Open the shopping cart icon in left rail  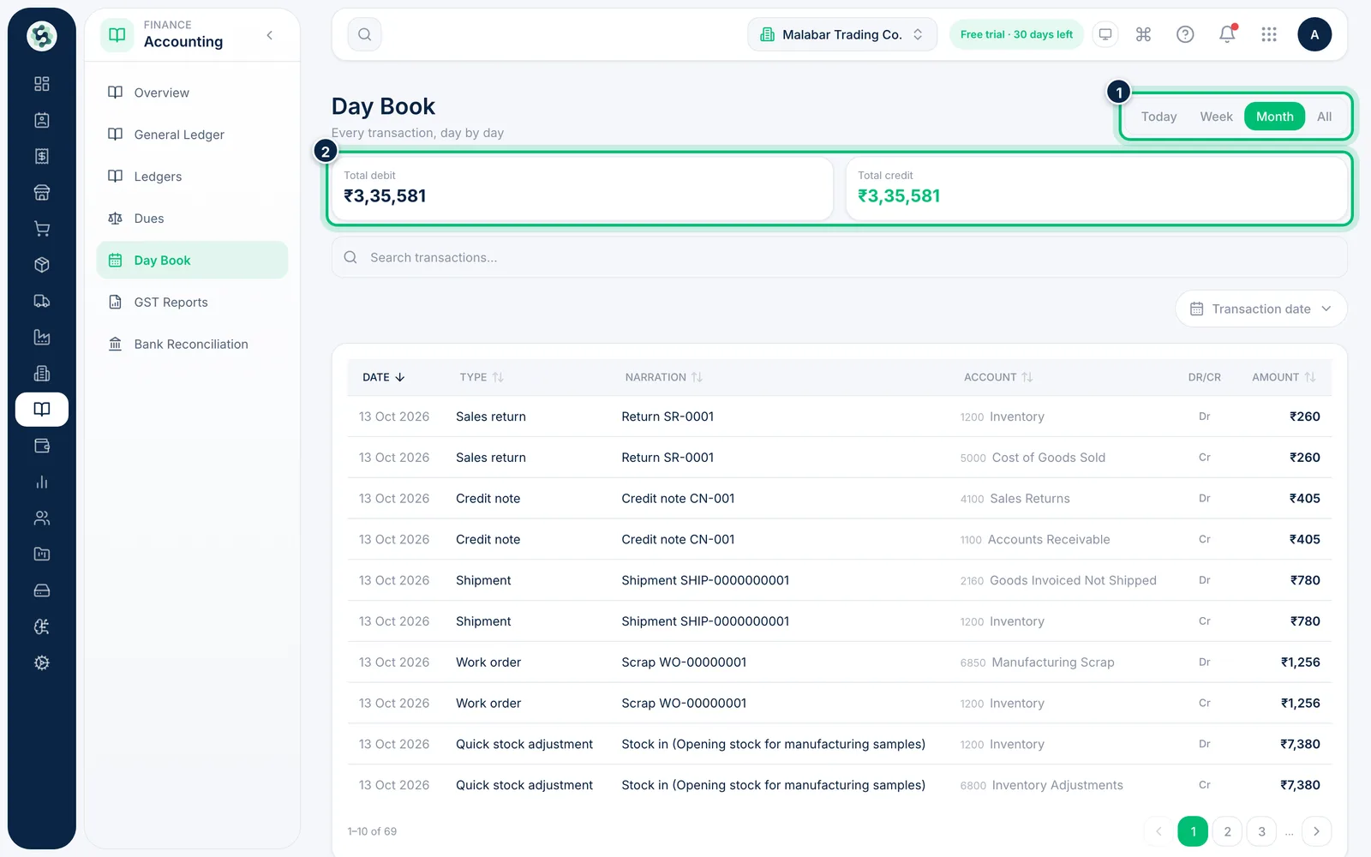(x=41, y=229)
